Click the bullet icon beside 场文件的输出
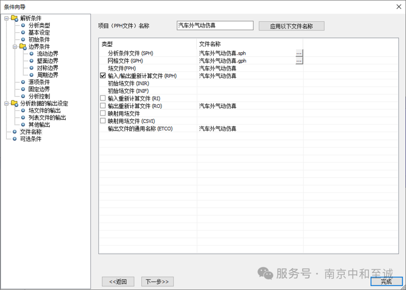Viewport: 406px width, 290px height. (23, 111)
